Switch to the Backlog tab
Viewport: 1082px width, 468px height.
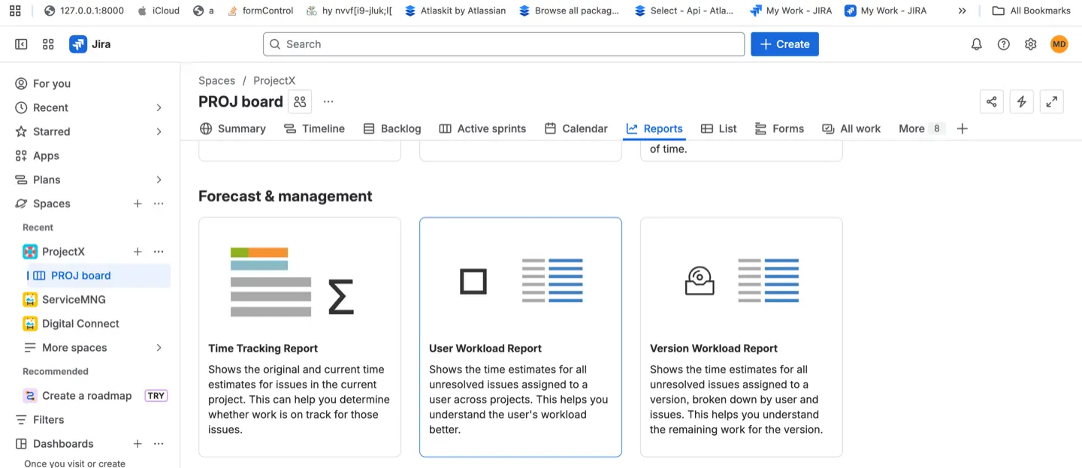(391, 128)
